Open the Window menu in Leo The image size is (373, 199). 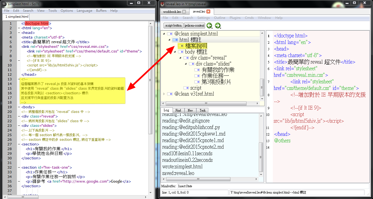[x=264, y=18]
